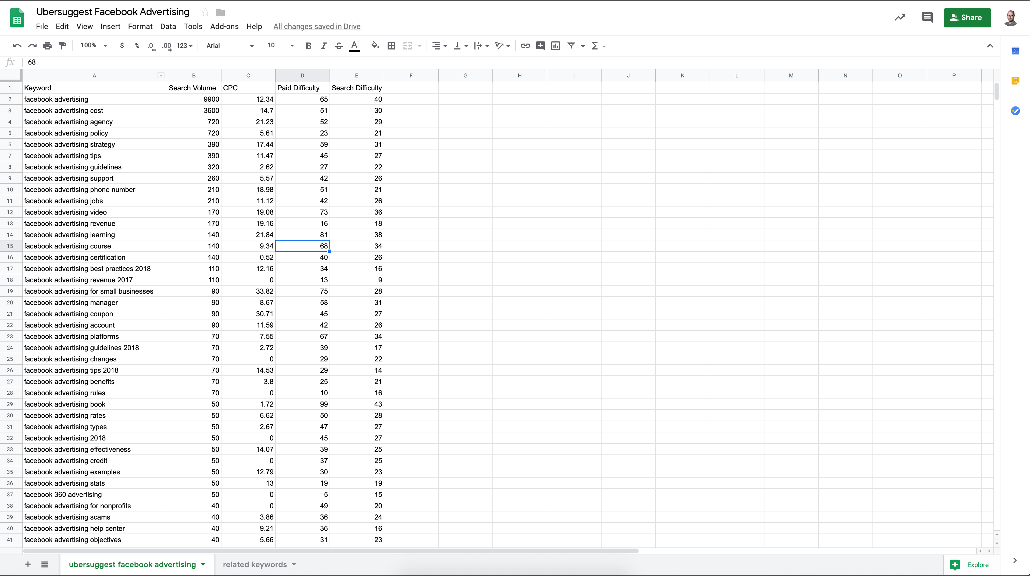
Task: Click the Undo icon
Action: tap(17, 46)
